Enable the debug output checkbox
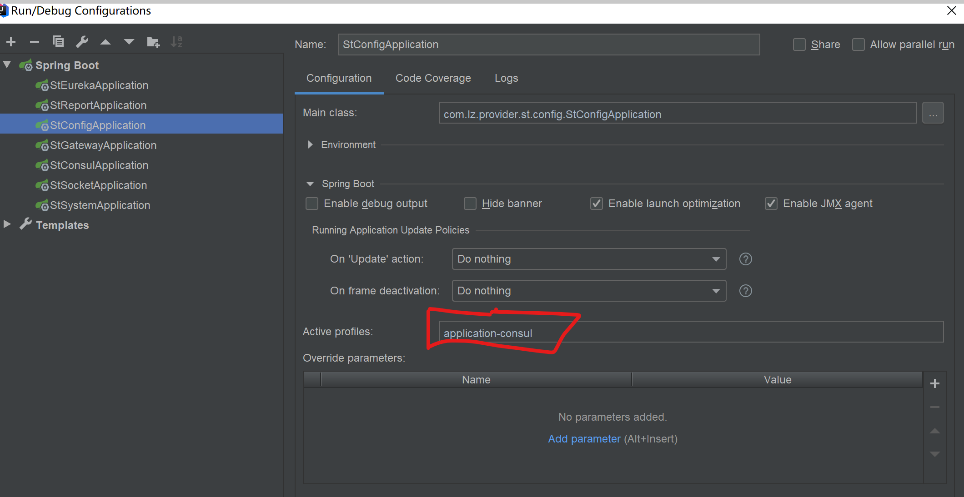The image size is (964, 497). point(312,204)
